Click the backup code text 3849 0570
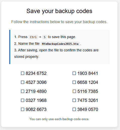Image resolution: width=120 pixels, height=130 pixels. (88, 109)
